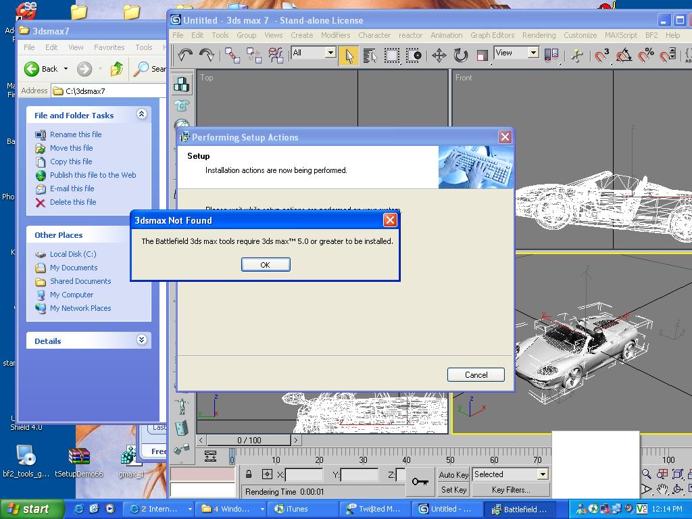692x519 pixels.
Task: Click the Zoom Extents viewport icon
Action: 677,474
